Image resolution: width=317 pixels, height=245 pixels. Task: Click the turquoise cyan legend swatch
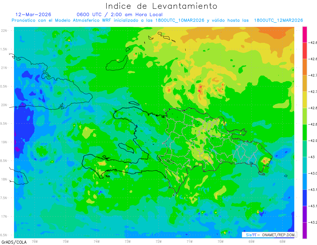[x=305, y=165]
